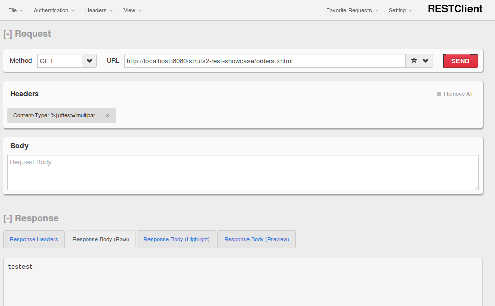
Task: Open the Authentication menu
Action: point(54,10)
